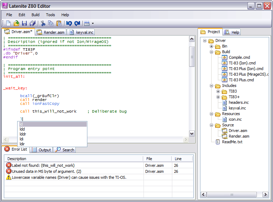Open the Search bottom tab
The height and width of the screenshot is (202, 273).
click(65, 150)
